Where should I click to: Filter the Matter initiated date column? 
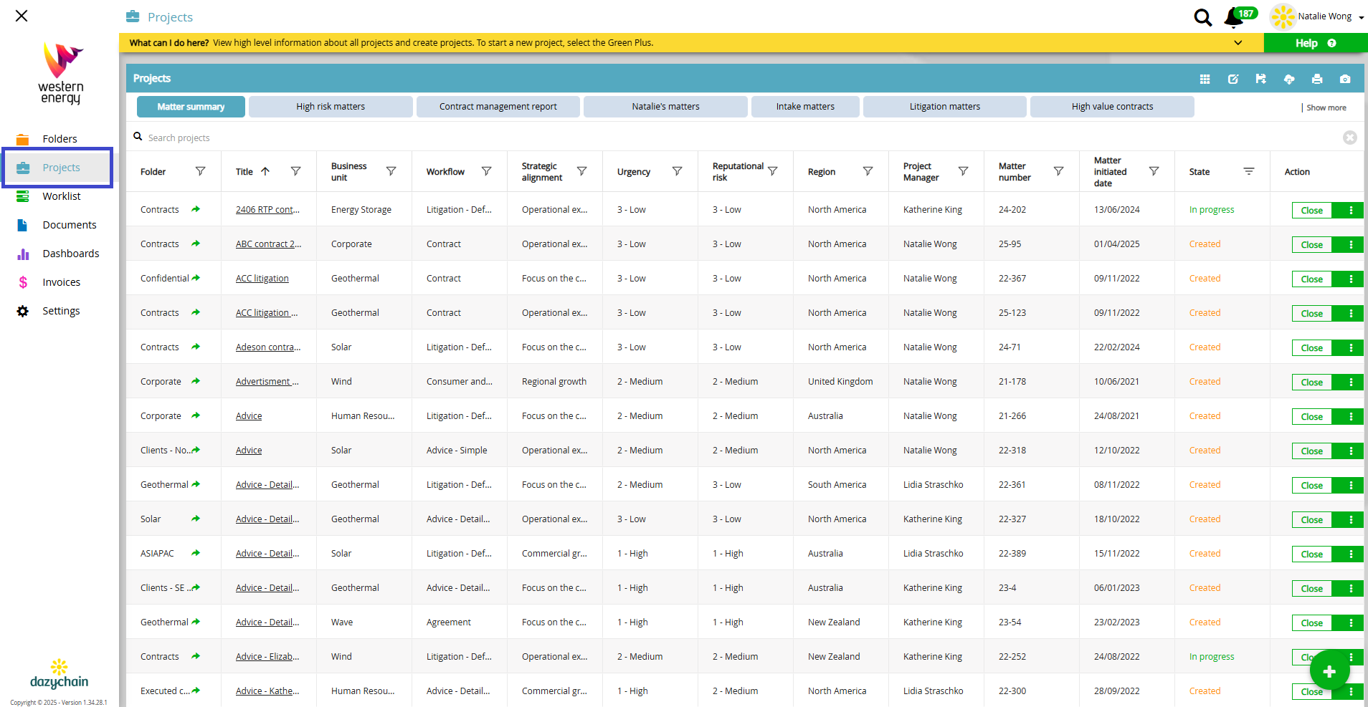(1154, 171)
